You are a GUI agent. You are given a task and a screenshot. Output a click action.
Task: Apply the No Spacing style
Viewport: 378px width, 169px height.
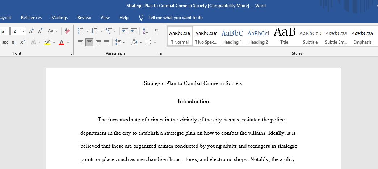(x=206, y=36)
